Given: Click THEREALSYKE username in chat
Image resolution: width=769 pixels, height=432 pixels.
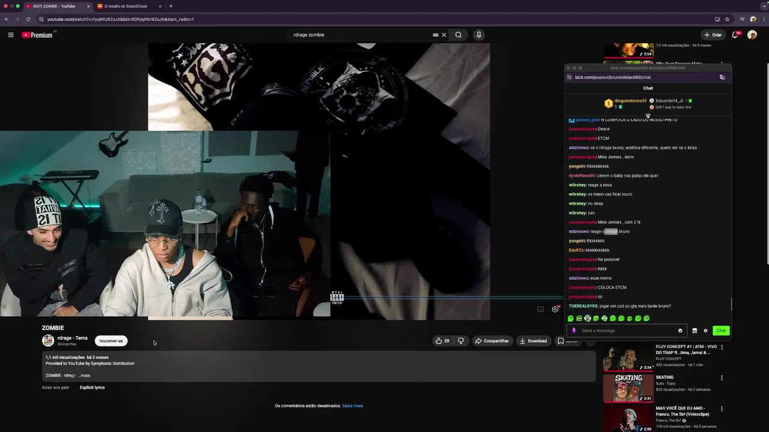Looking at the screenshot, I should click(583, 306).
